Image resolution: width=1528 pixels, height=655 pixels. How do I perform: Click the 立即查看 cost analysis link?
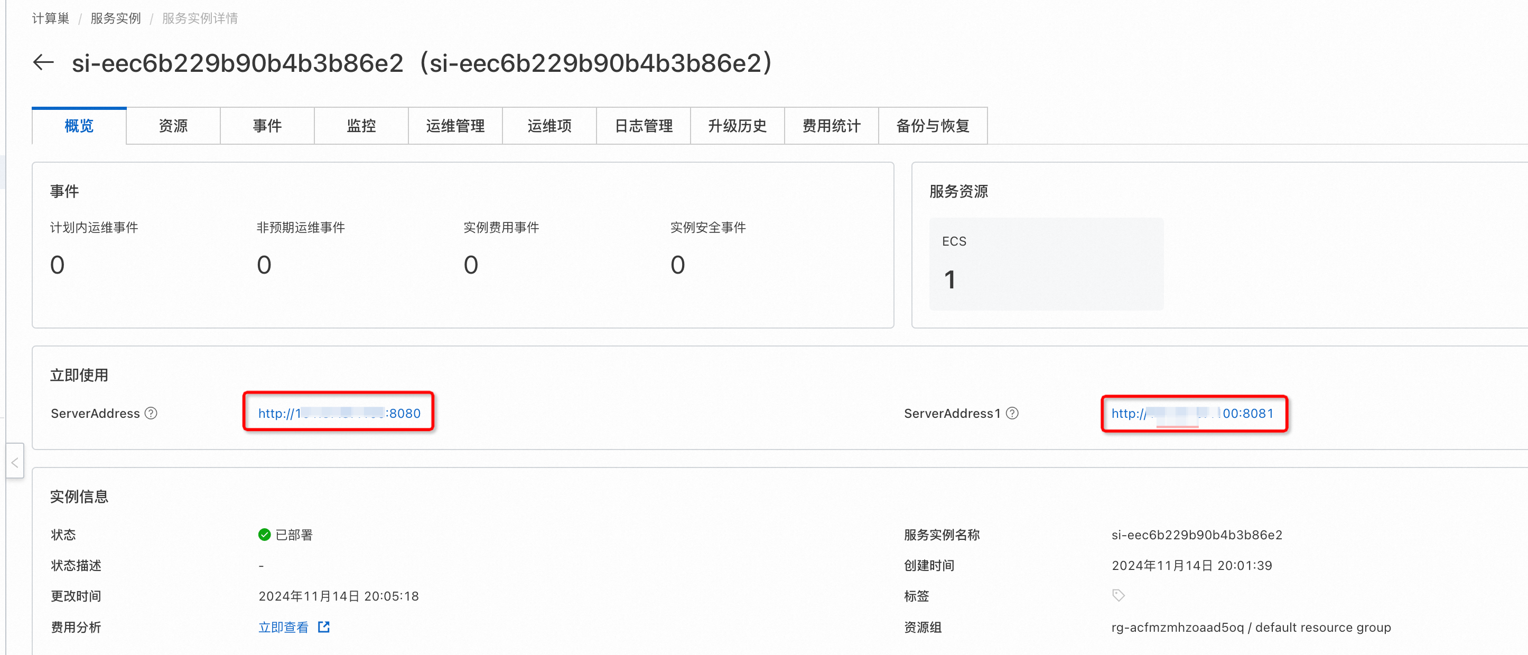coord(284,627)
